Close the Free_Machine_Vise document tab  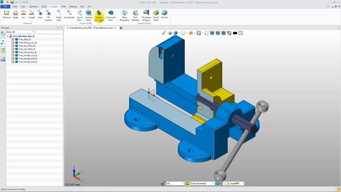click(x=116, y=28)
